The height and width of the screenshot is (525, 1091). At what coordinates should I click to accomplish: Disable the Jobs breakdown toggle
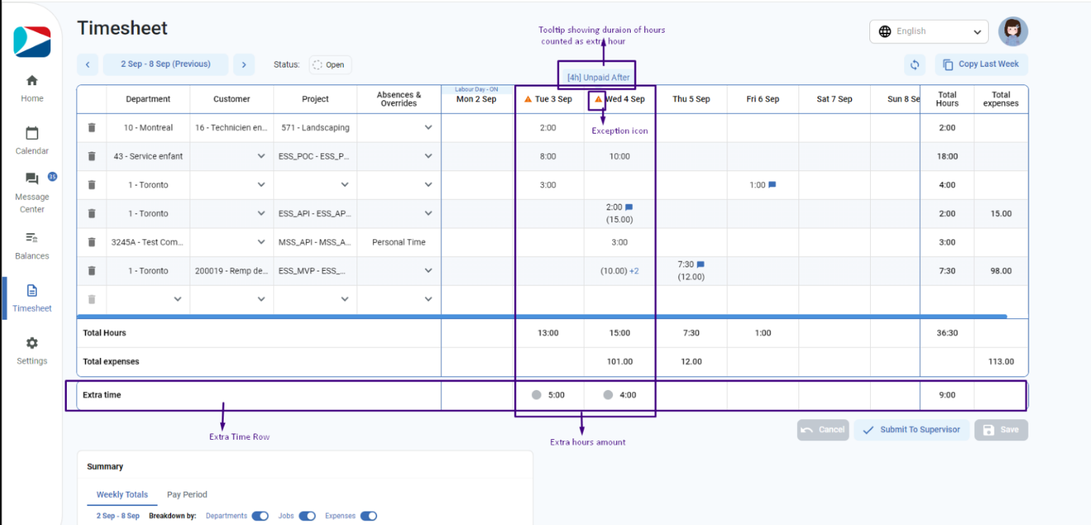click(x=307, y=516)
